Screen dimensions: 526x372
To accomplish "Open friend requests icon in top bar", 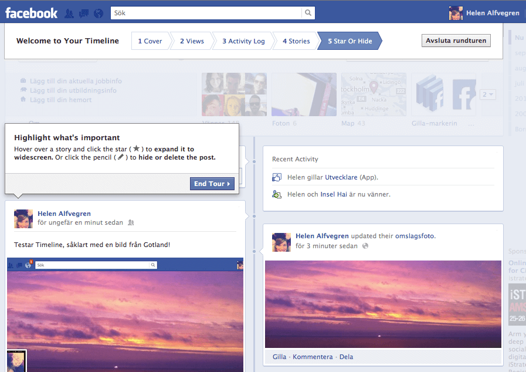I will tap(69, 13).
